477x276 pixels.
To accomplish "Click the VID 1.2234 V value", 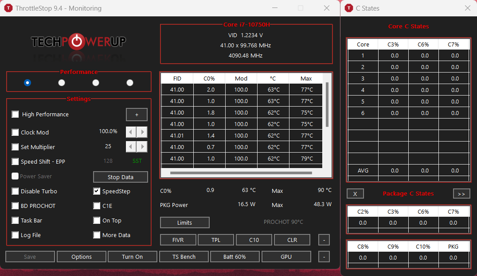I will (246, 35).
